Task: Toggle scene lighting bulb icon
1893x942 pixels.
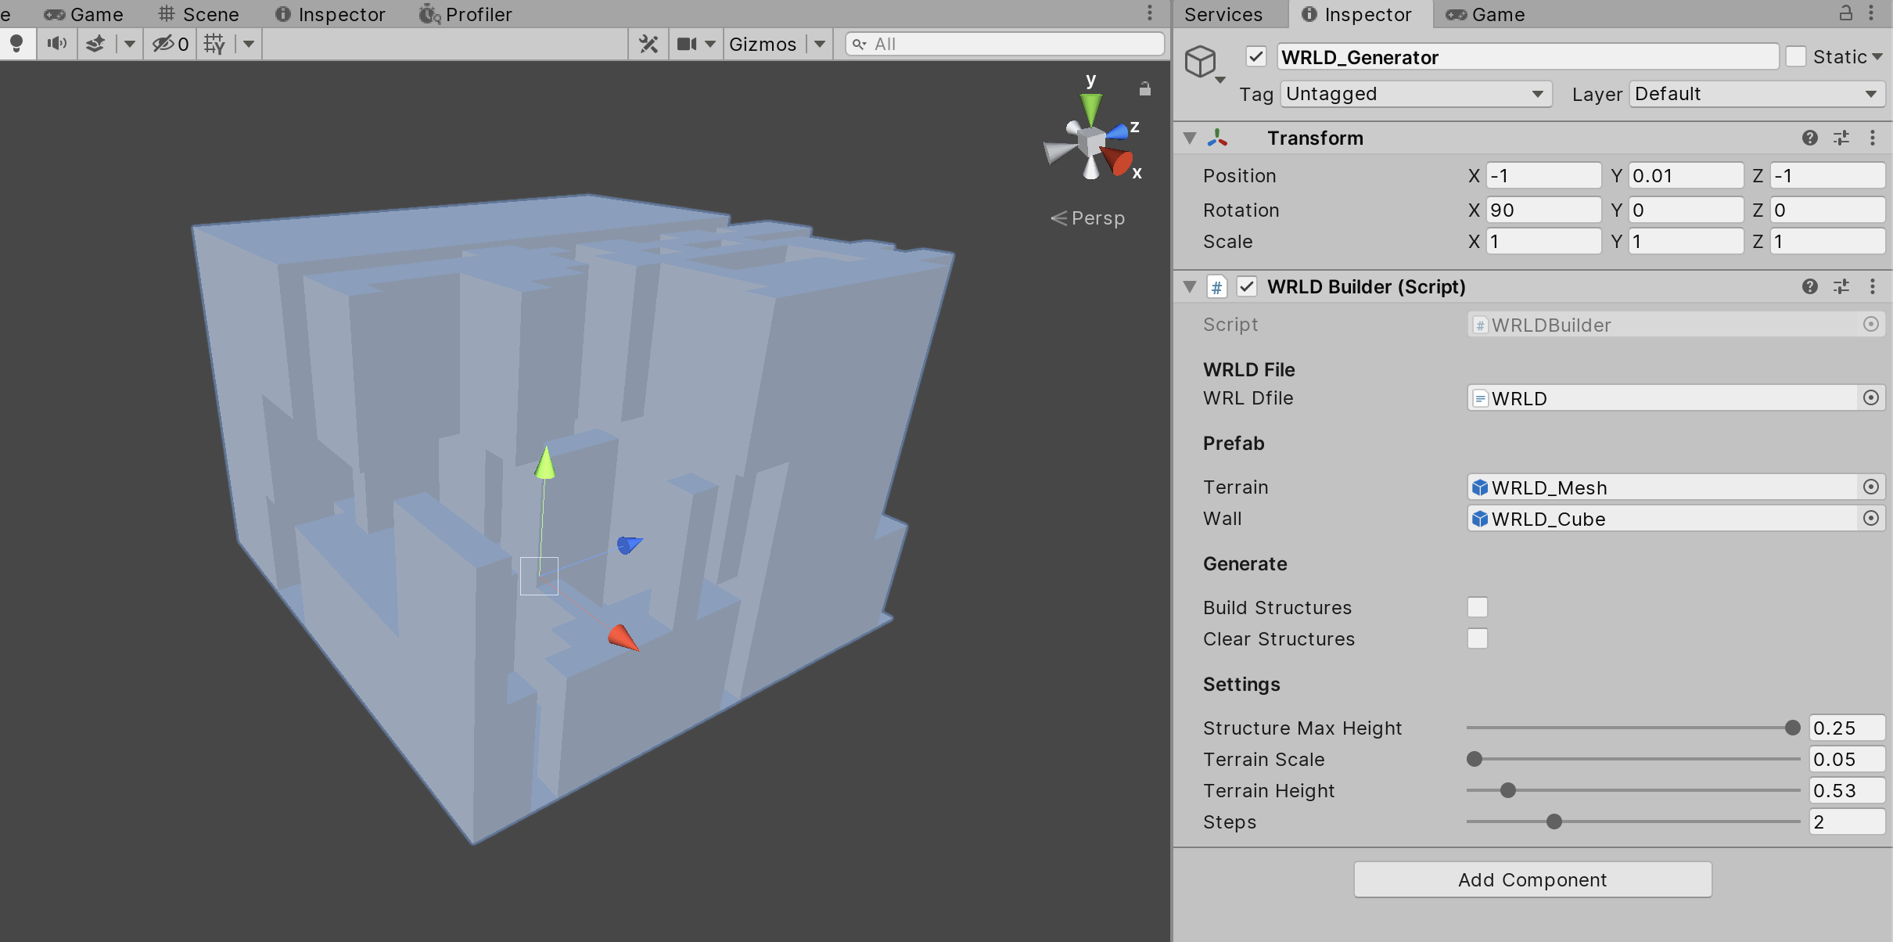Action: 16,44
